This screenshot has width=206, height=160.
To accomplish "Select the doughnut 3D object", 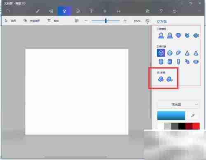I will (196, 62).
